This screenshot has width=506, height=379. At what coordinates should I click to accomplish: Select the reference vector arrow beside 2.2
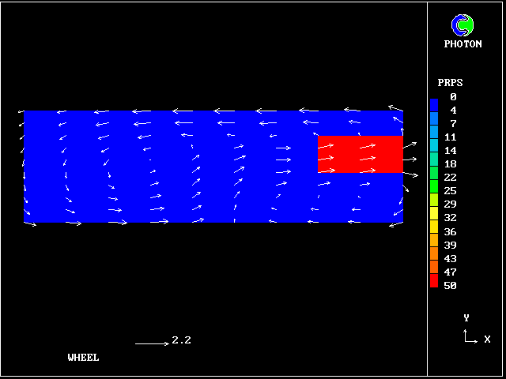[x=151, y=343]
